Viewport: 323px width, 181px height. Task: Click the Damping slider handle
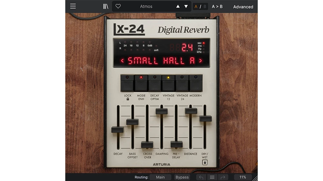click(161, 111)
